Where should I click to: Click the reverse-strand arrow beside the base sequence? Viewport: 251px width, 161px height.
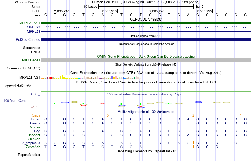click(37, 15)
